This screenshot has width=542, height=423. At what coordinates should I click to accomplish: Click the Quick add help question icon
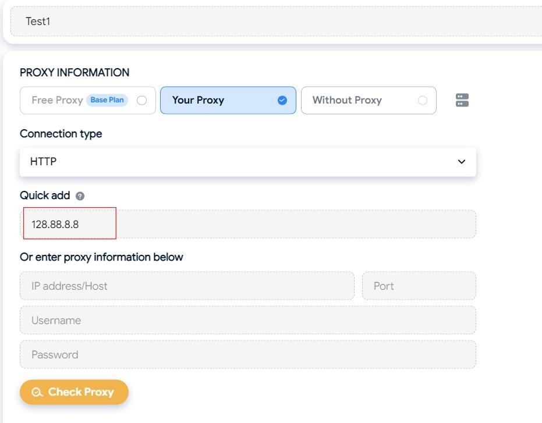[80, 196]
